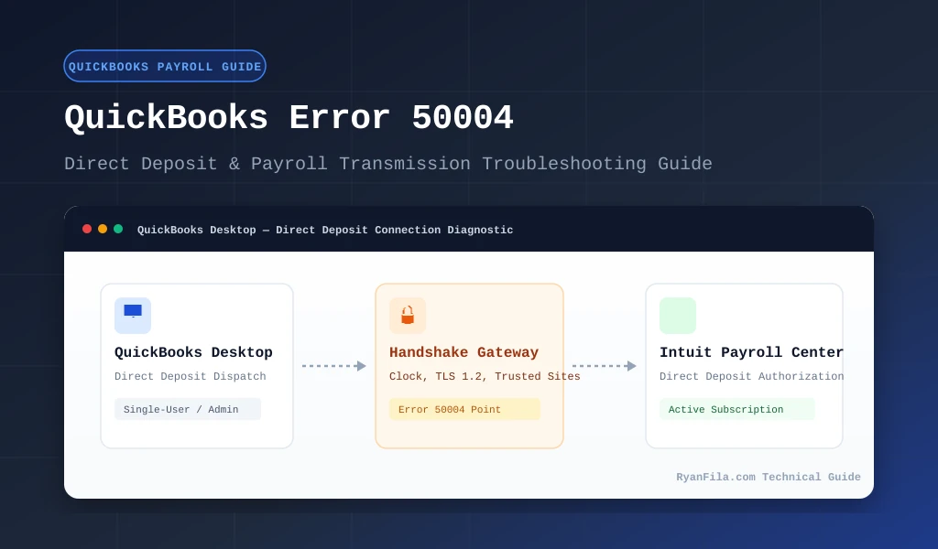Viewport: 938px width, 549px height.
Task: Click the blue monitor icon in QuickBooks Desktop card
Action: pos(133,316)
